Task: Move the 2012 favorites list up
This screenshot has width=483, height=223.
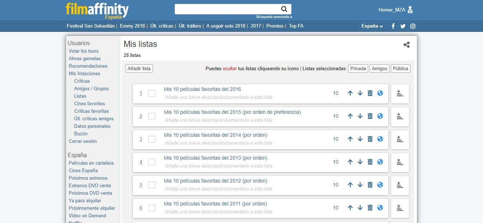Action: coord(350,185)
